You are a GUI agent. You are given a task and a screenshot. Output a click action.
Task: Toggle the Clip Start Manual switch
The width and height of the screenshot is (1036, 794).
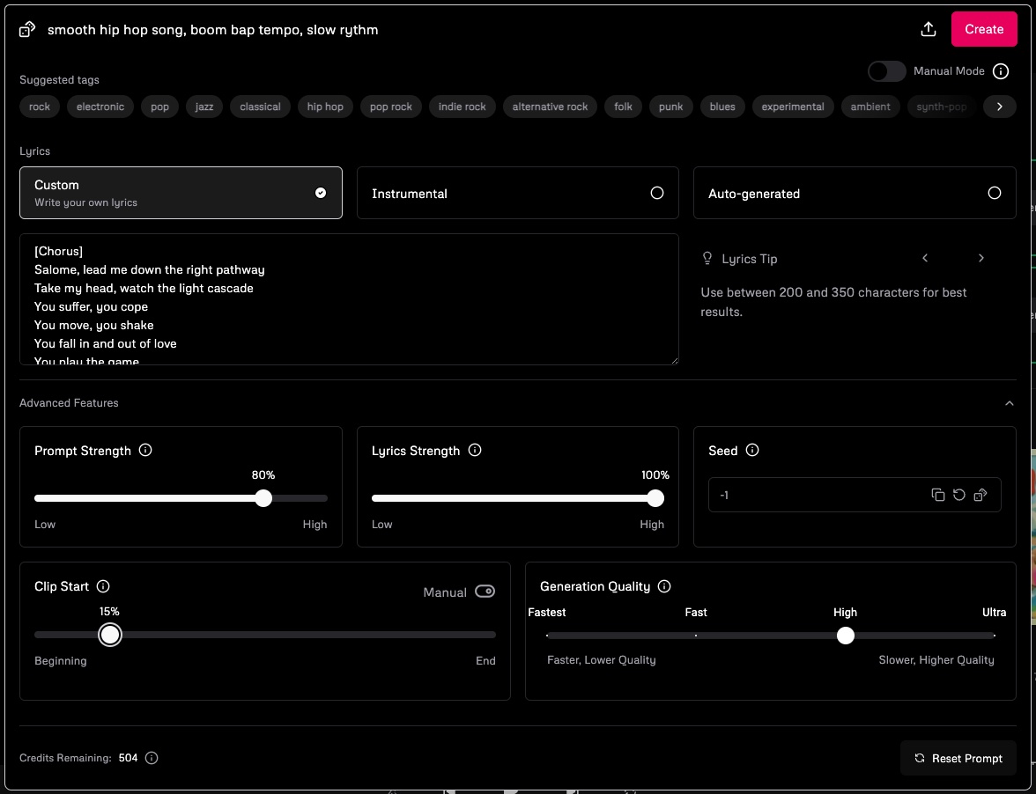[x=485, y=592]
